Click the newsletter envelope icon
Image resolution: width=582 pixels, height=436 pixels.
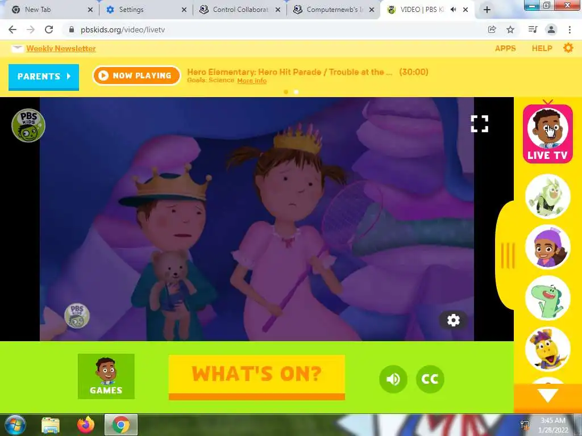(x=17, y=49)
